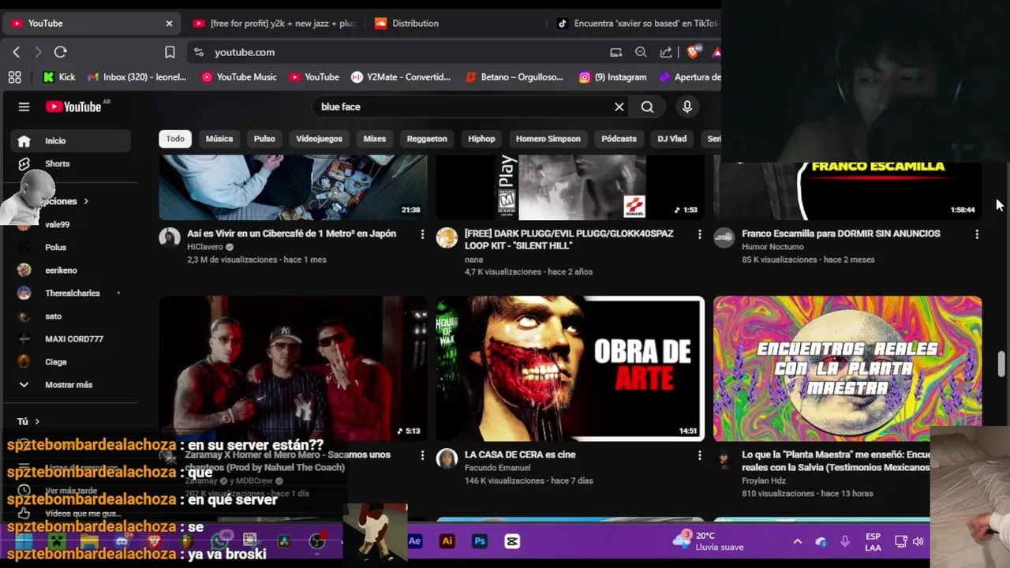Click the screen cast icon in address bar
The height and width of the screenshot is (568, 1010).
(x=615, y=52)
